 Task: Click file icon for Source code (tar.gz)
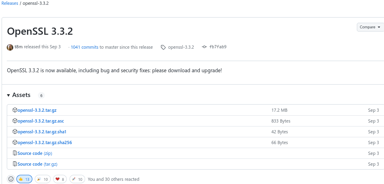(15, 164)
